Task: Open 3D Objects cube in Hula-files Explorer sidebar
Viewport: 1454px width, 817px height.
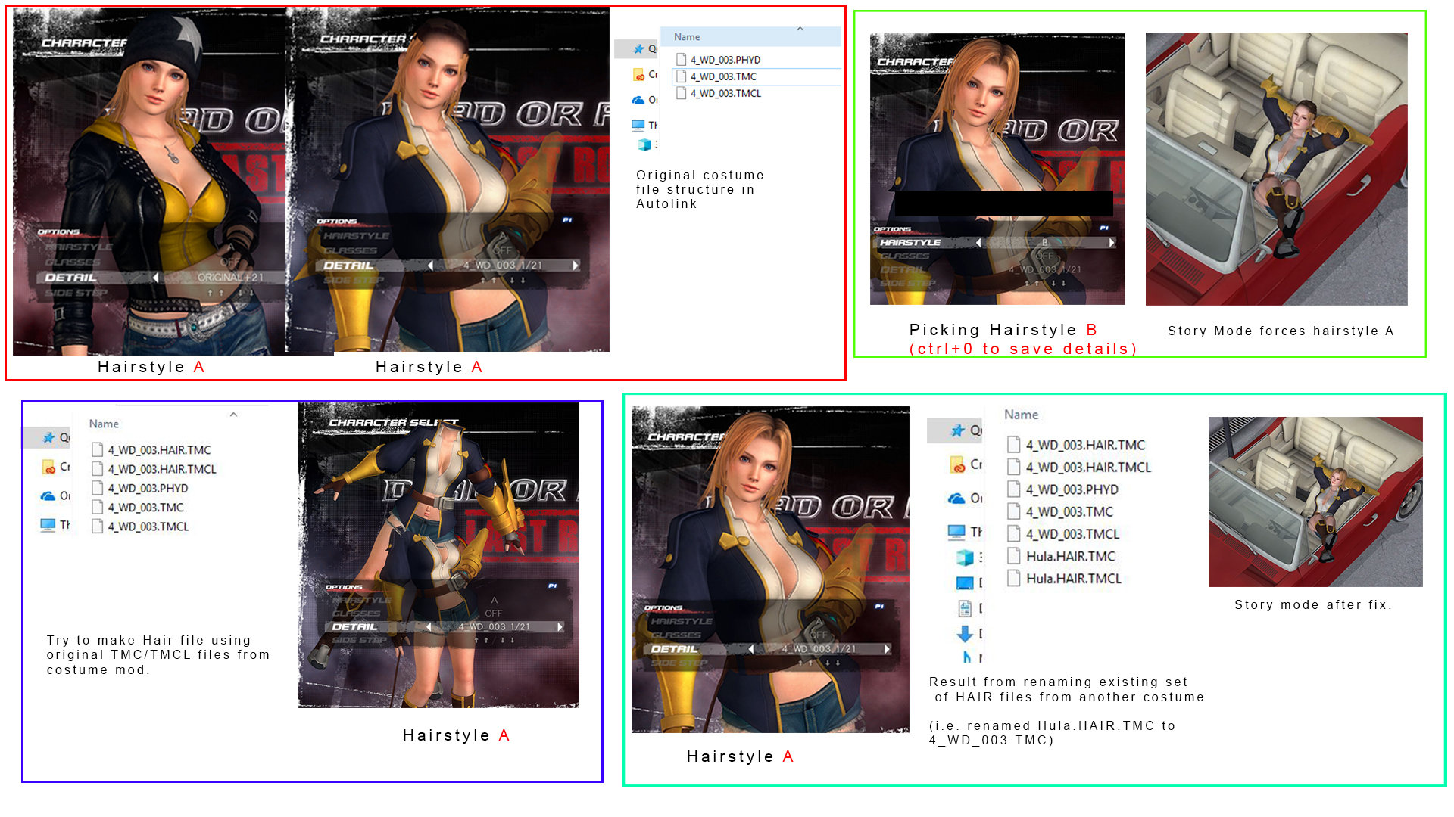Action: coord(965,558)
